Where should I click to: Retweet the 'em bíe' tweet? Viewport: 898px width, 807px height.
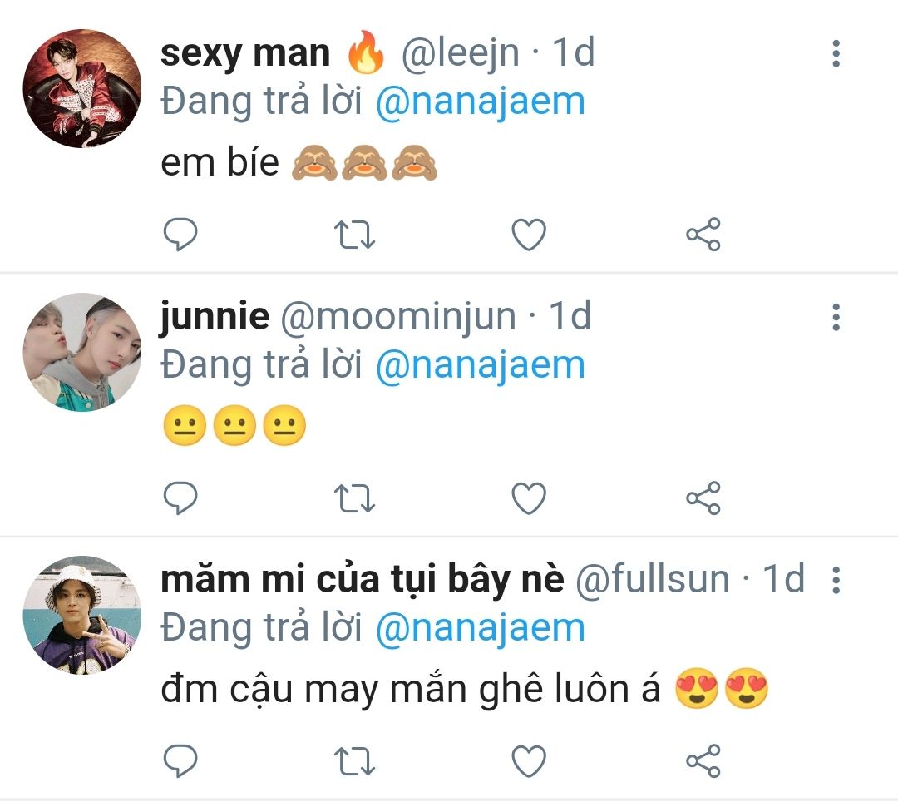354,235
